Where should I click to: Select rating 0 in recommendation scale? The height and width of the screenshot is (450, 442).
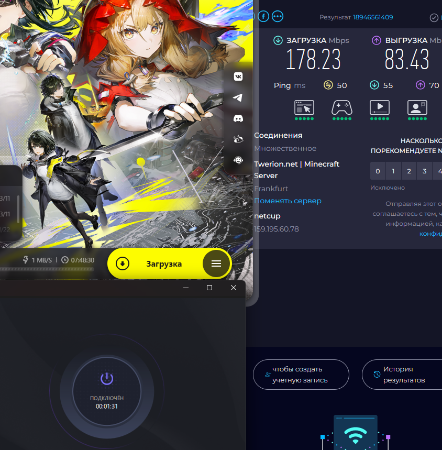point(378,171)
